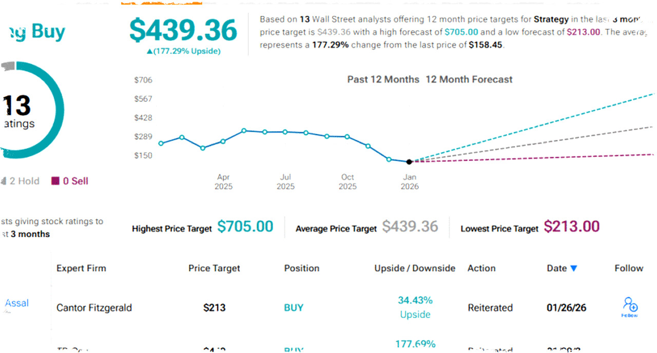
Task: Click the Highest Price Target $705.00 value
Action: pyautogui.click(x=245, y=226)
